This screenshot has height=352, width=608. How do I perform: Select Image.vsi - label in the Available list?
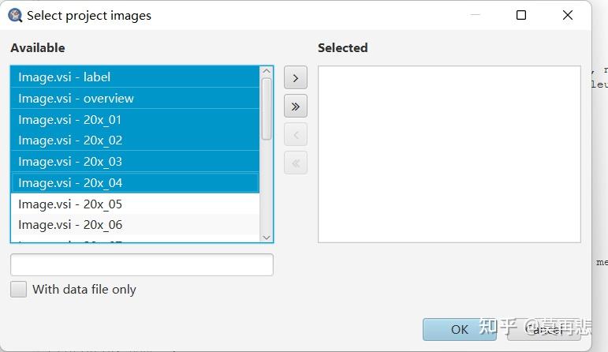65,77
